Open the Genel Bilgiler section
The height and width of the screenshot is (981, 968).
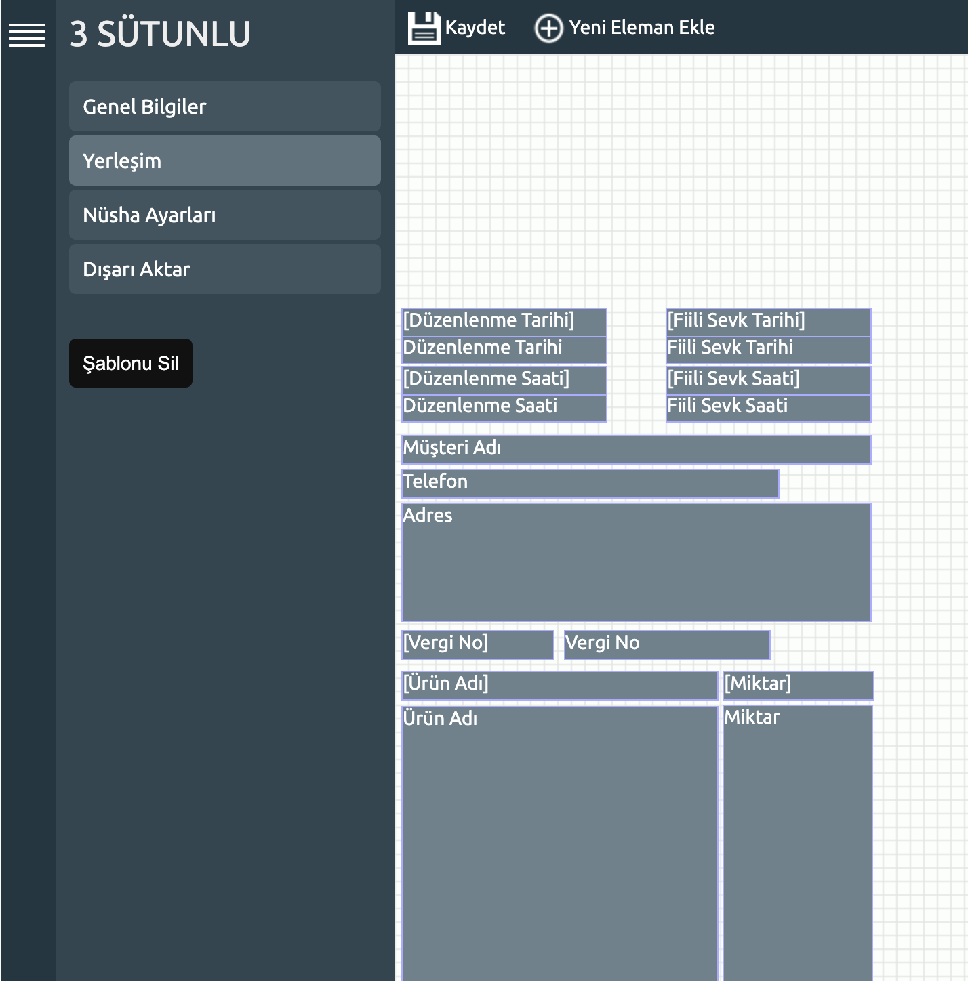224,106
